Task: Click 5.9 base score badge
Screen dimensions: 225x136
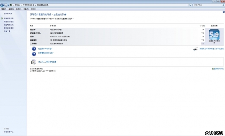Action: (214, 35)
